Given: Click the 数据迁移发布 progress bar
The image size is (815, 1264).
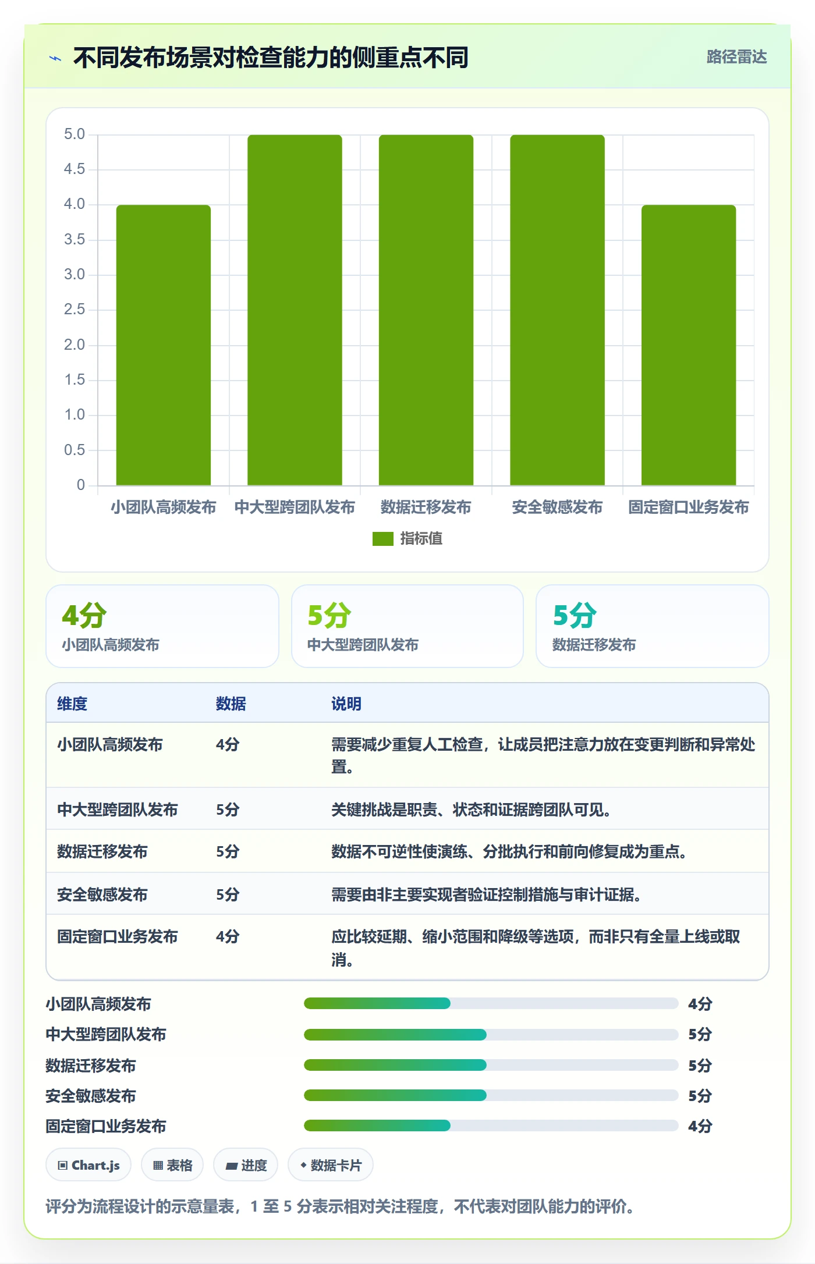Looking at the screenshot, I should coord(491,1065).
